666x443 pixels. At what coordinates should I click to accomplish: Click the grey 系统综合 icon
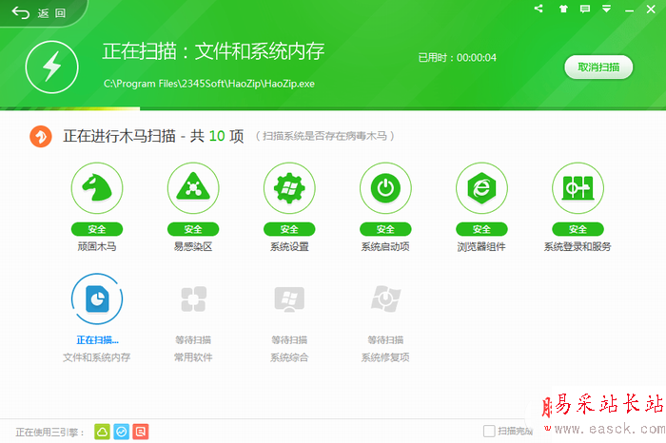[x=289, y=299]
